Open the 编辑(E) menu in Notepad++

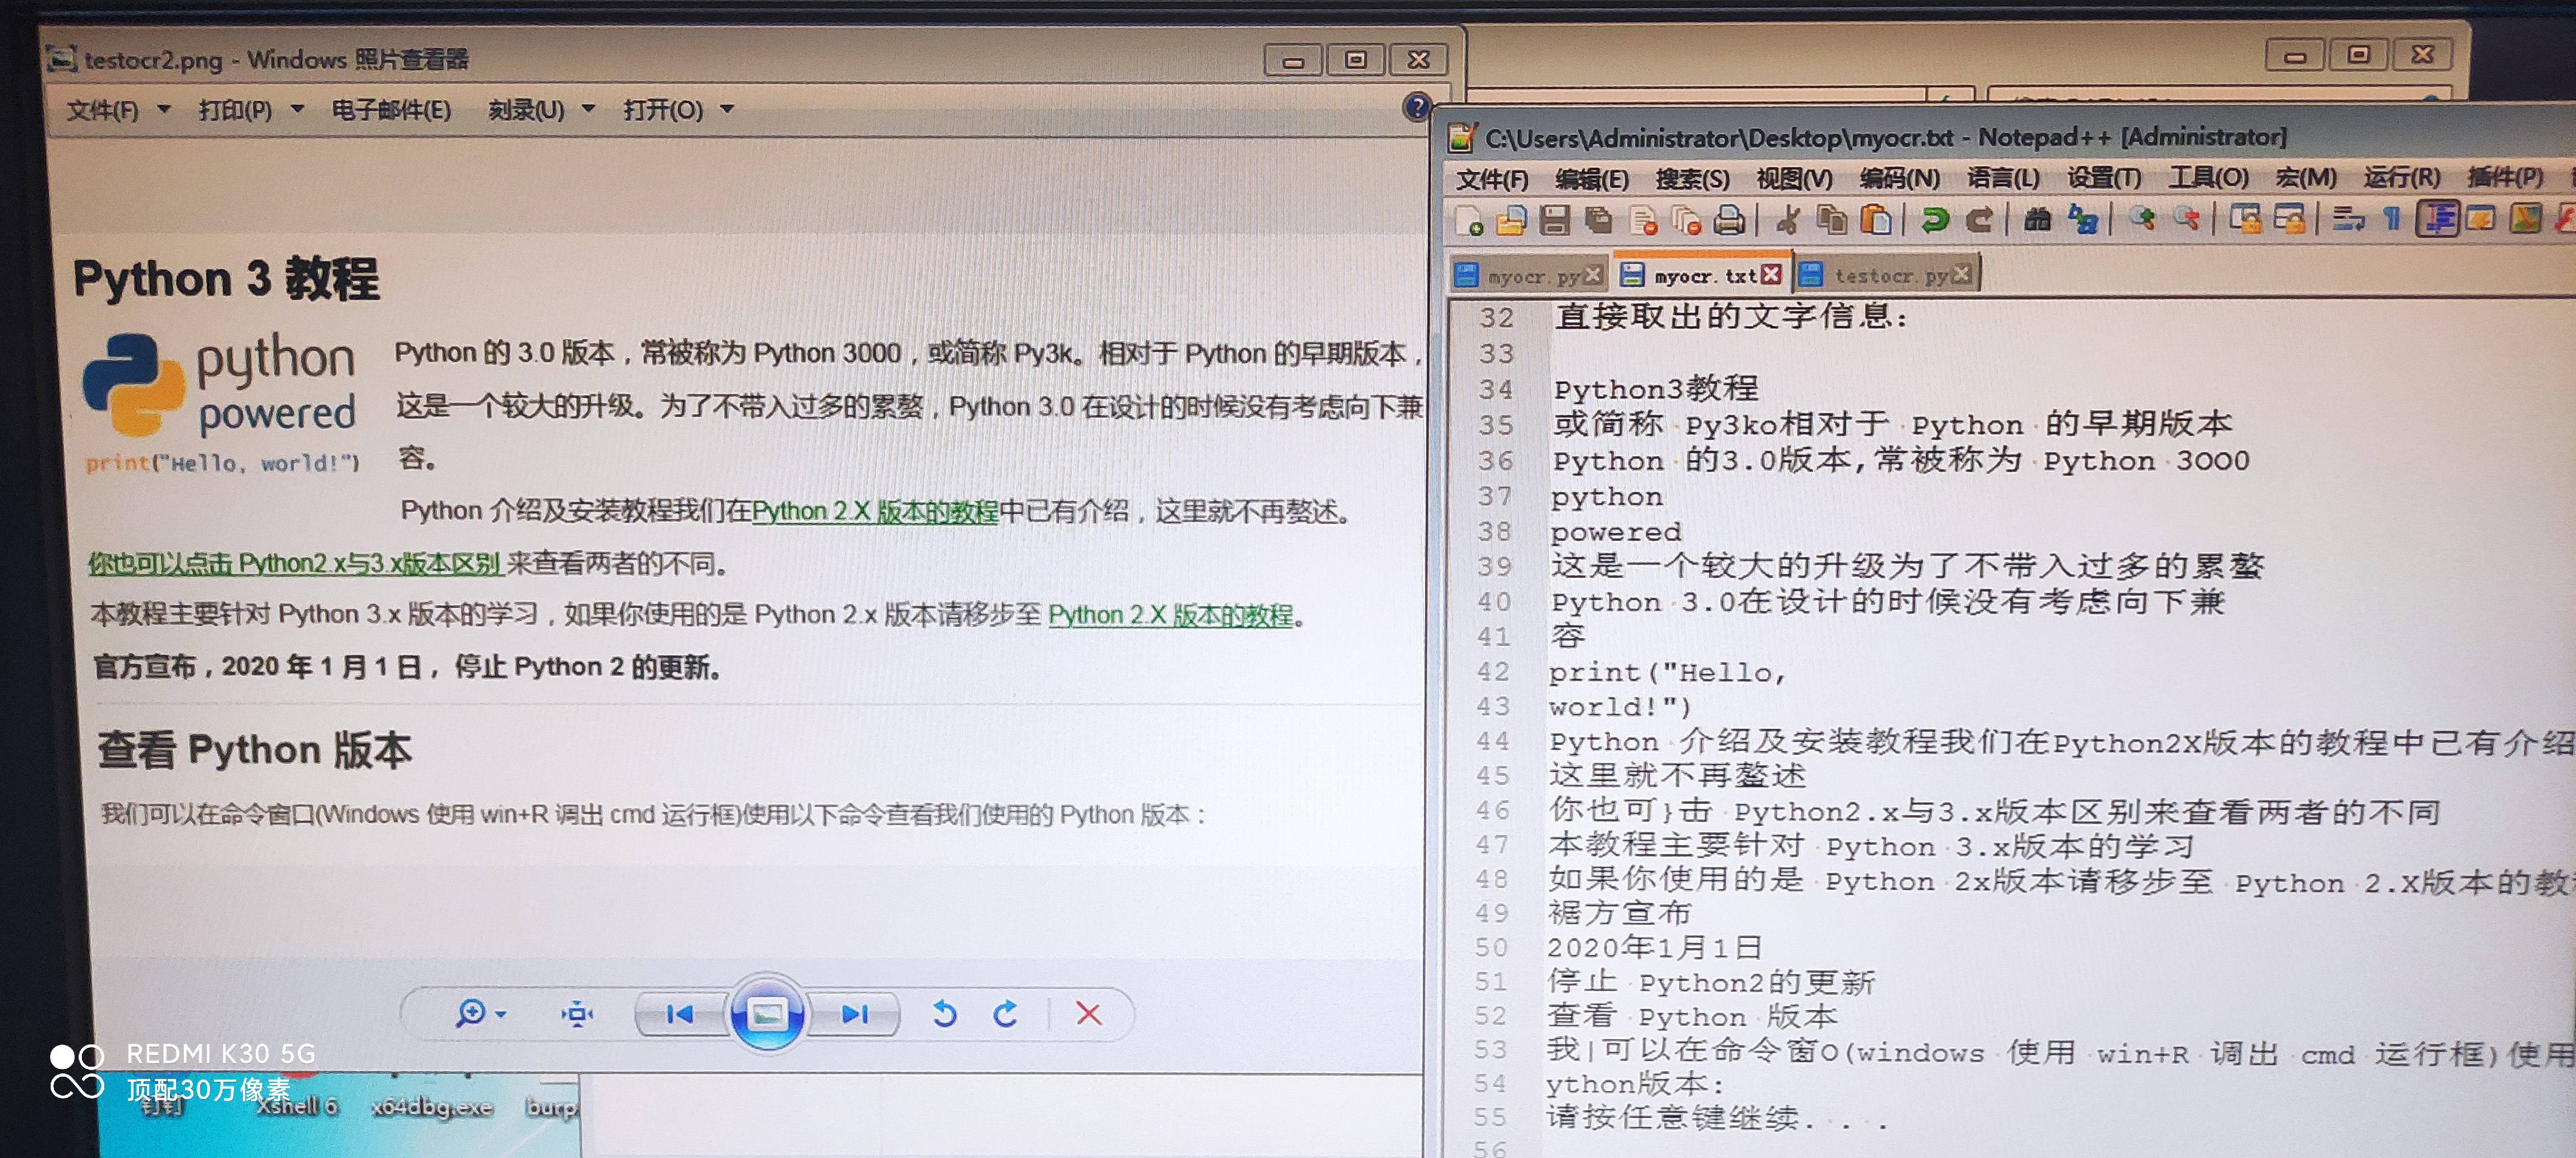point(1592,180)
